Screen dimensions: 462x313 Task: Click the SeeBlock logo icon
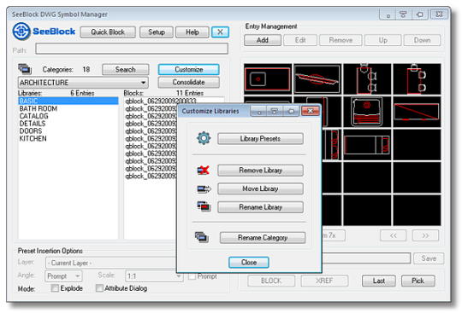click(21, 31)
